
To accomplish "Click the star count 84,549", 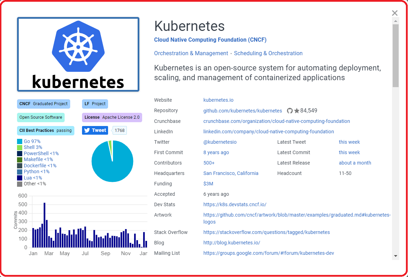I will pos(309,111).
